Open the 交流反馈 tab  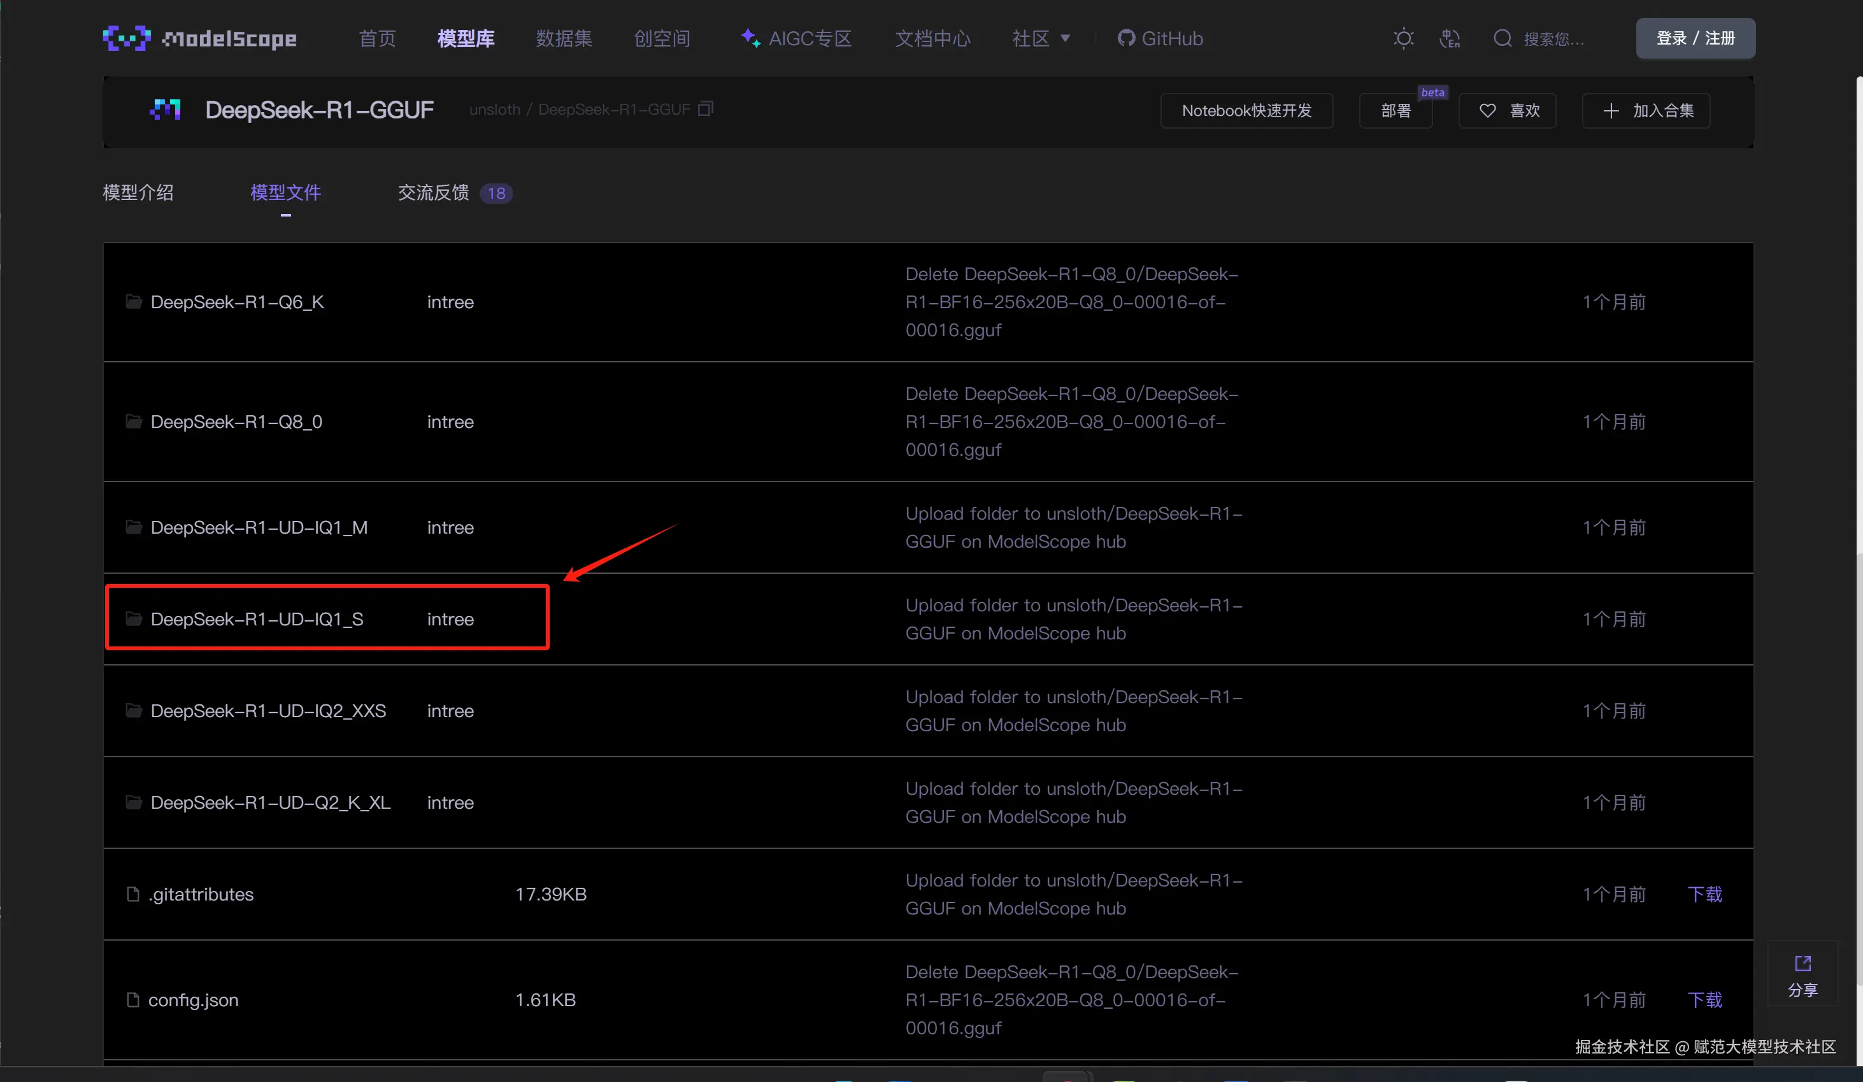tap(434, 193)
